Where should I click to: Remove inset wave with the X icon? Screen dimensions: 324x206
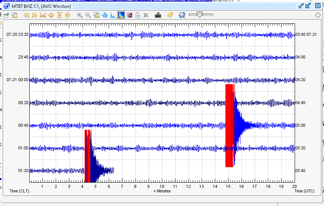click(x=146, y=15)
